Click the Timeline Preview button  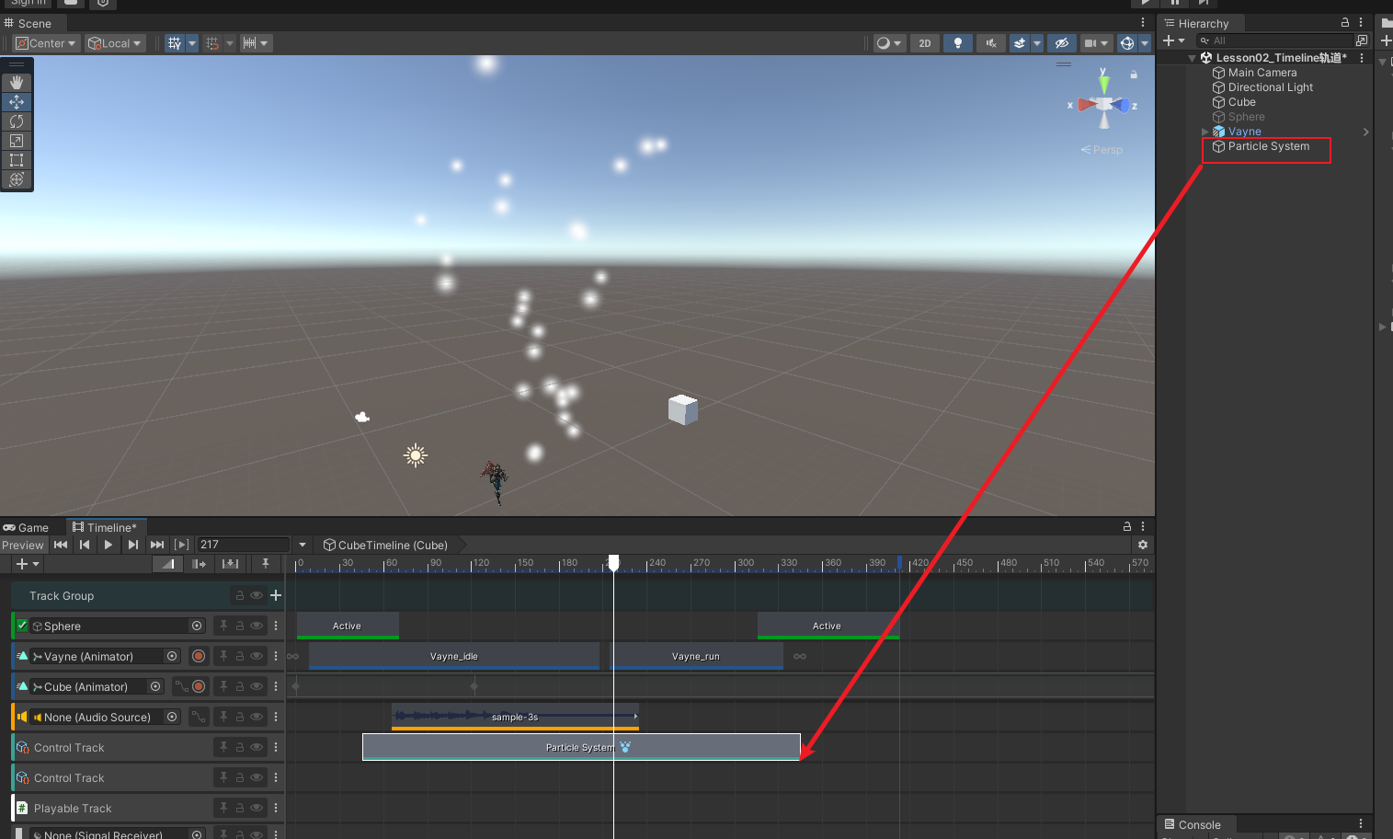[23, 545]
